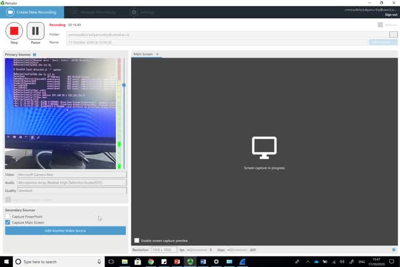The height and width of the screenshot is (267, 400).
Task: Stop the recording with the red Stop button
Action: [14, 31]
